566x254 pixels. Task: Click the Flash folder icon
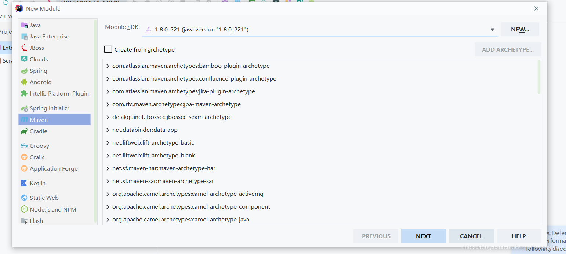(24, 221)
